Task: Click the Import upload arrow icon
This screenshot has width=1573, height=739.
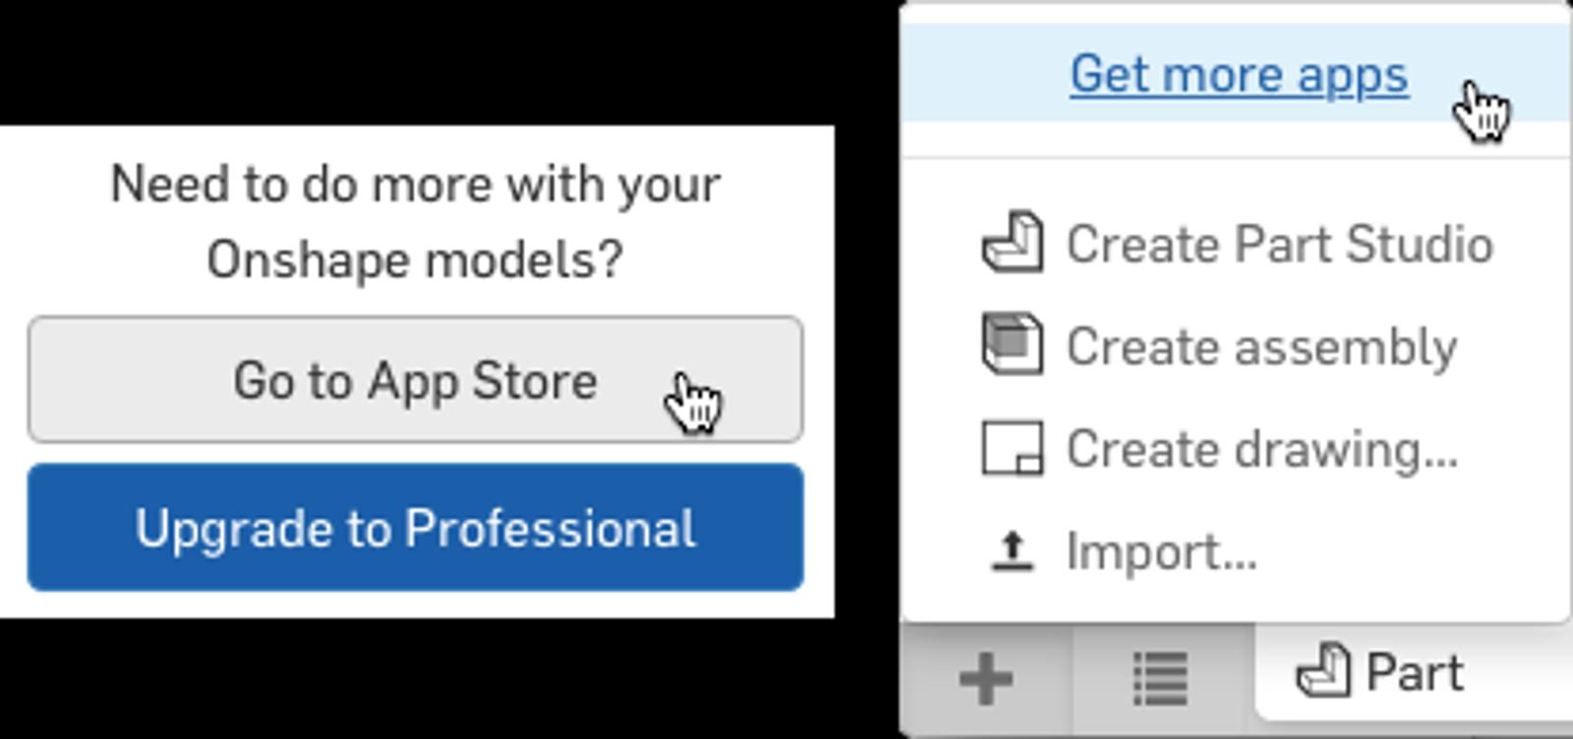Action: (x=1012, y=551)
